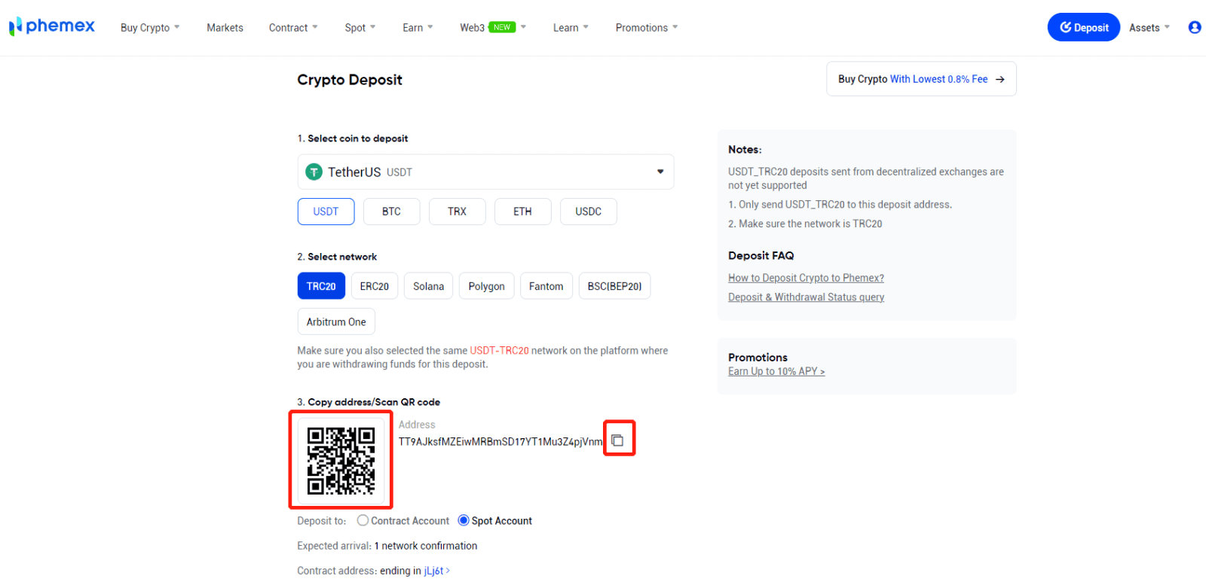
Task: Select the ERC20 network
Action: click(x=374, y=286)
